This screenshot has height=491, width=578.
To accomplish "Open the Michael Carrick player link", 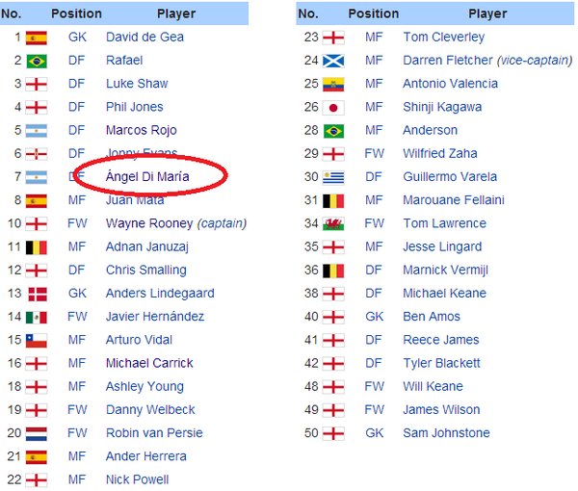I will [x=149, y=363].
